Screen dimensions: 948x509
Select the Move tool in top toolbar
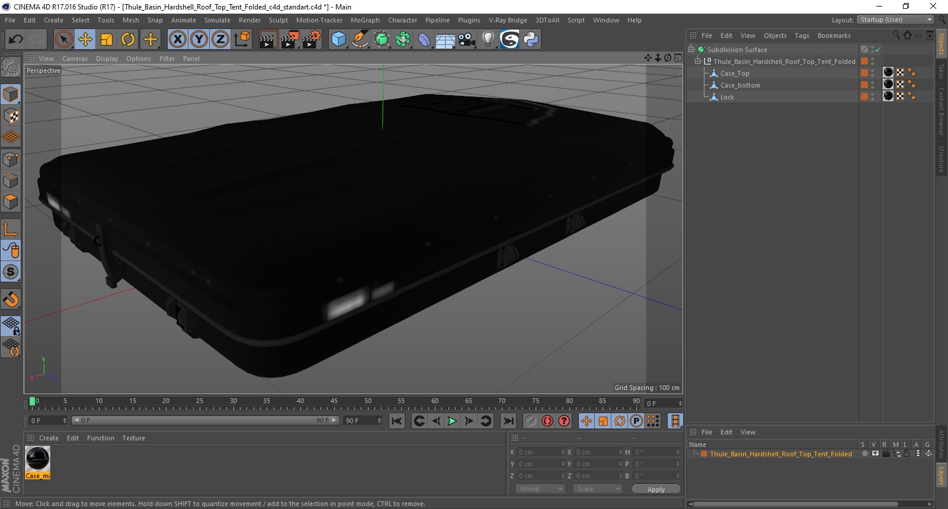85,40
